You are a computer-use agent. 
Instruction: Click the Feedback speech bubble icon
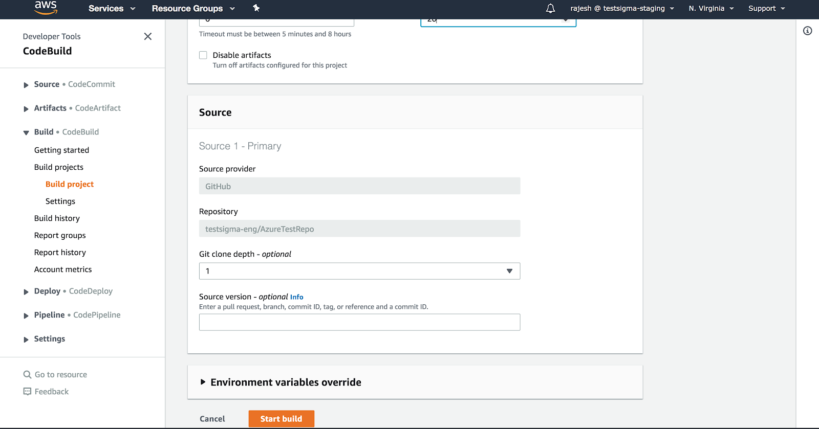[x=27, y=392]
